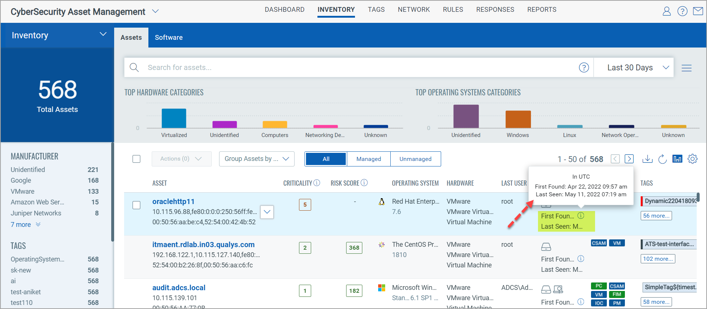The height and width of the screenshot is (309, 707).
Task: Expand the Inventory sidebar dropdown
Action: (x=103, y=34)
